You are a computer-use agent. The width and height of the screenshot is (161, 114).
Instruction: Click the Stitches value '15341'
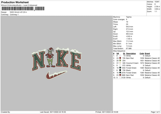(157, 2)
